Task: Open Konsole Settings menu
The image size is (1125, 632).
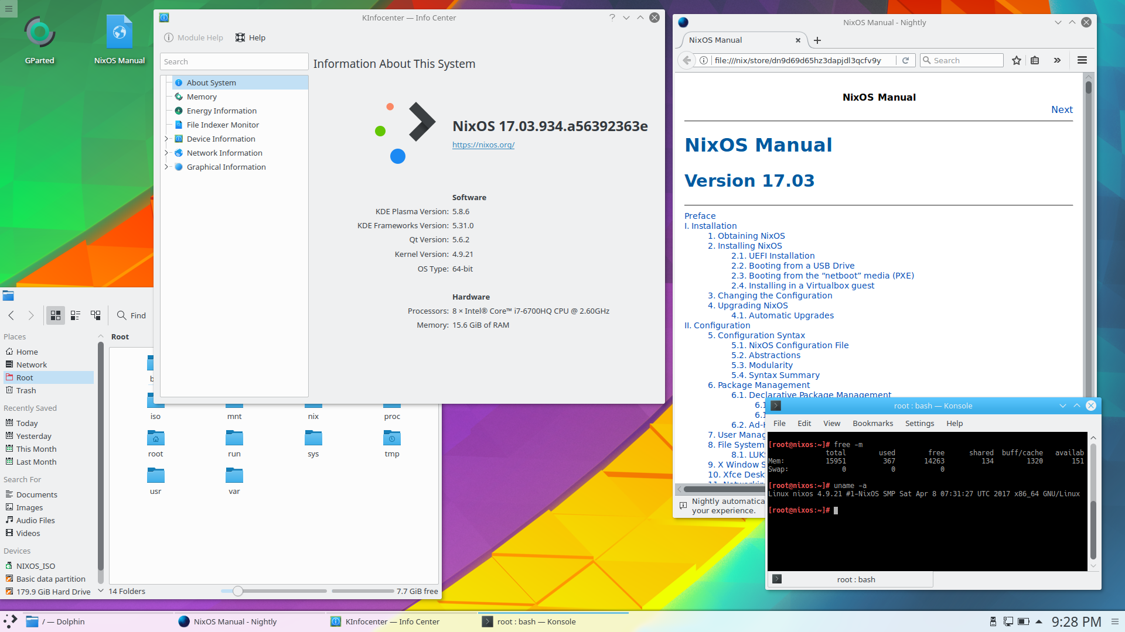Action: [919, 423]
